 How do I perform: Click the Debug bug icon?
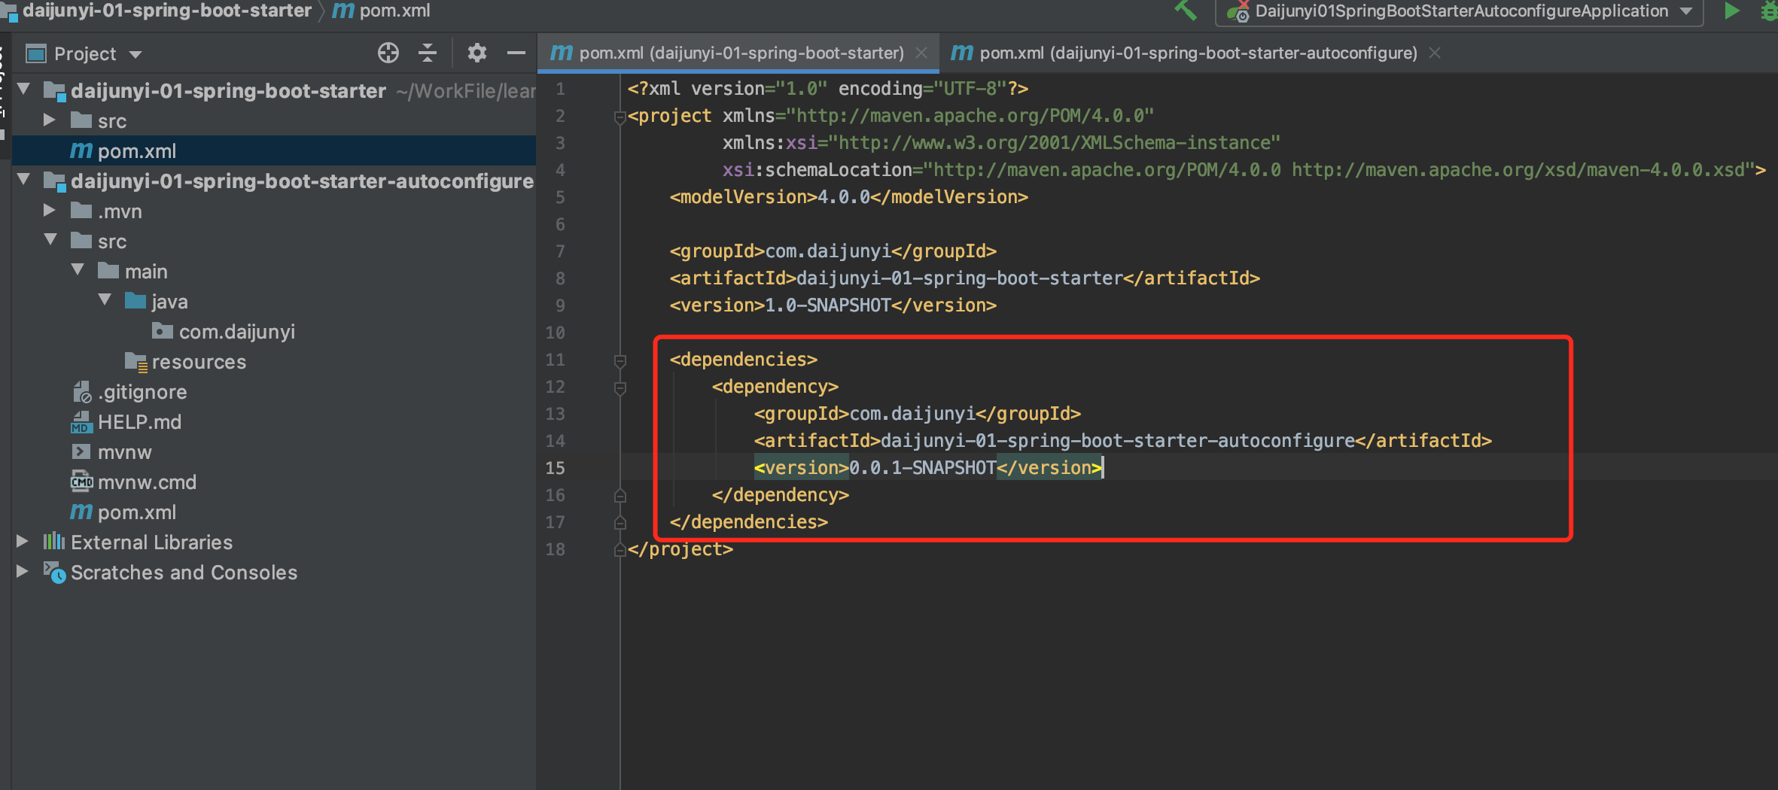click(x=1769, y=11)
